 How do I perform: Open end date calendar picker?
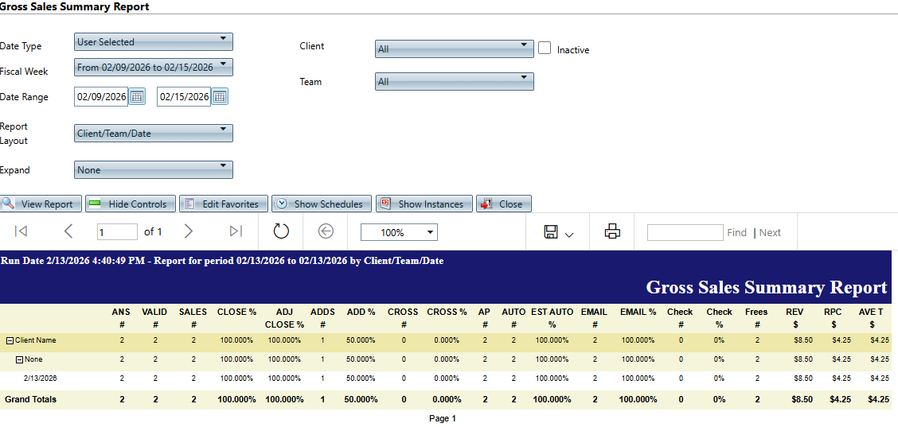220,97
